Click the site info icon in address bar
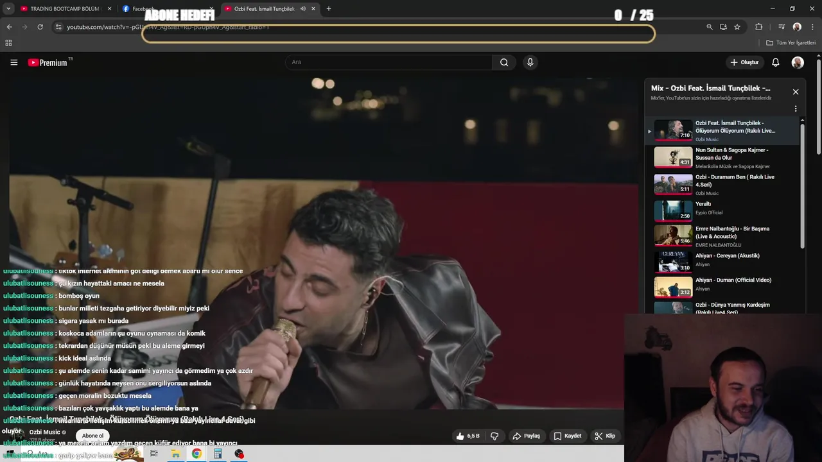Viewport: 822px width, 462px height. coord(58,27)
